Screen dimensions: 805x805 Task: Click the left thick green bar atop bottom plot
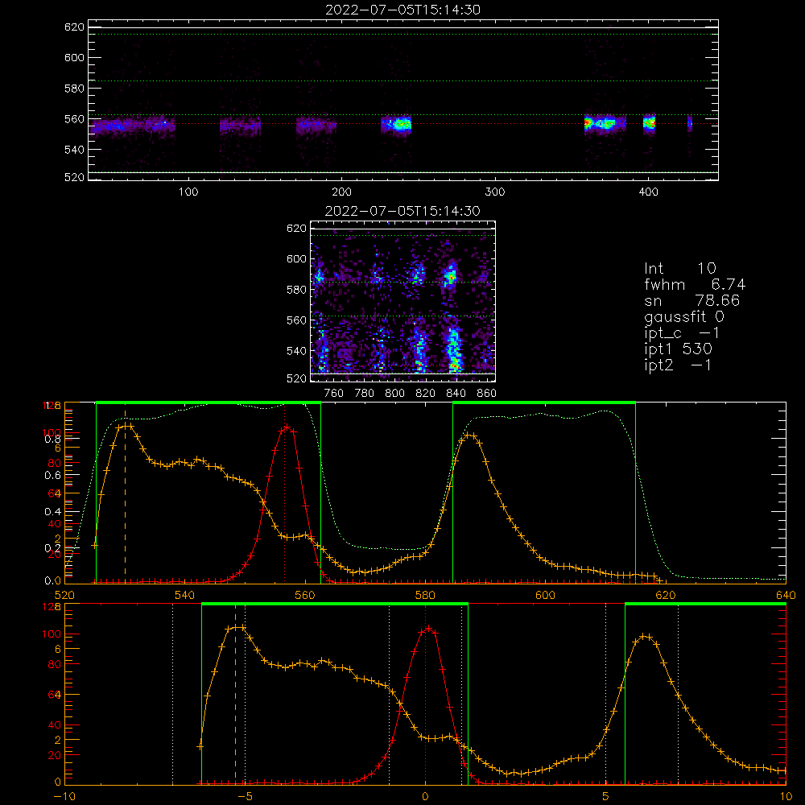pyautogui.click(x=335, y=605)
